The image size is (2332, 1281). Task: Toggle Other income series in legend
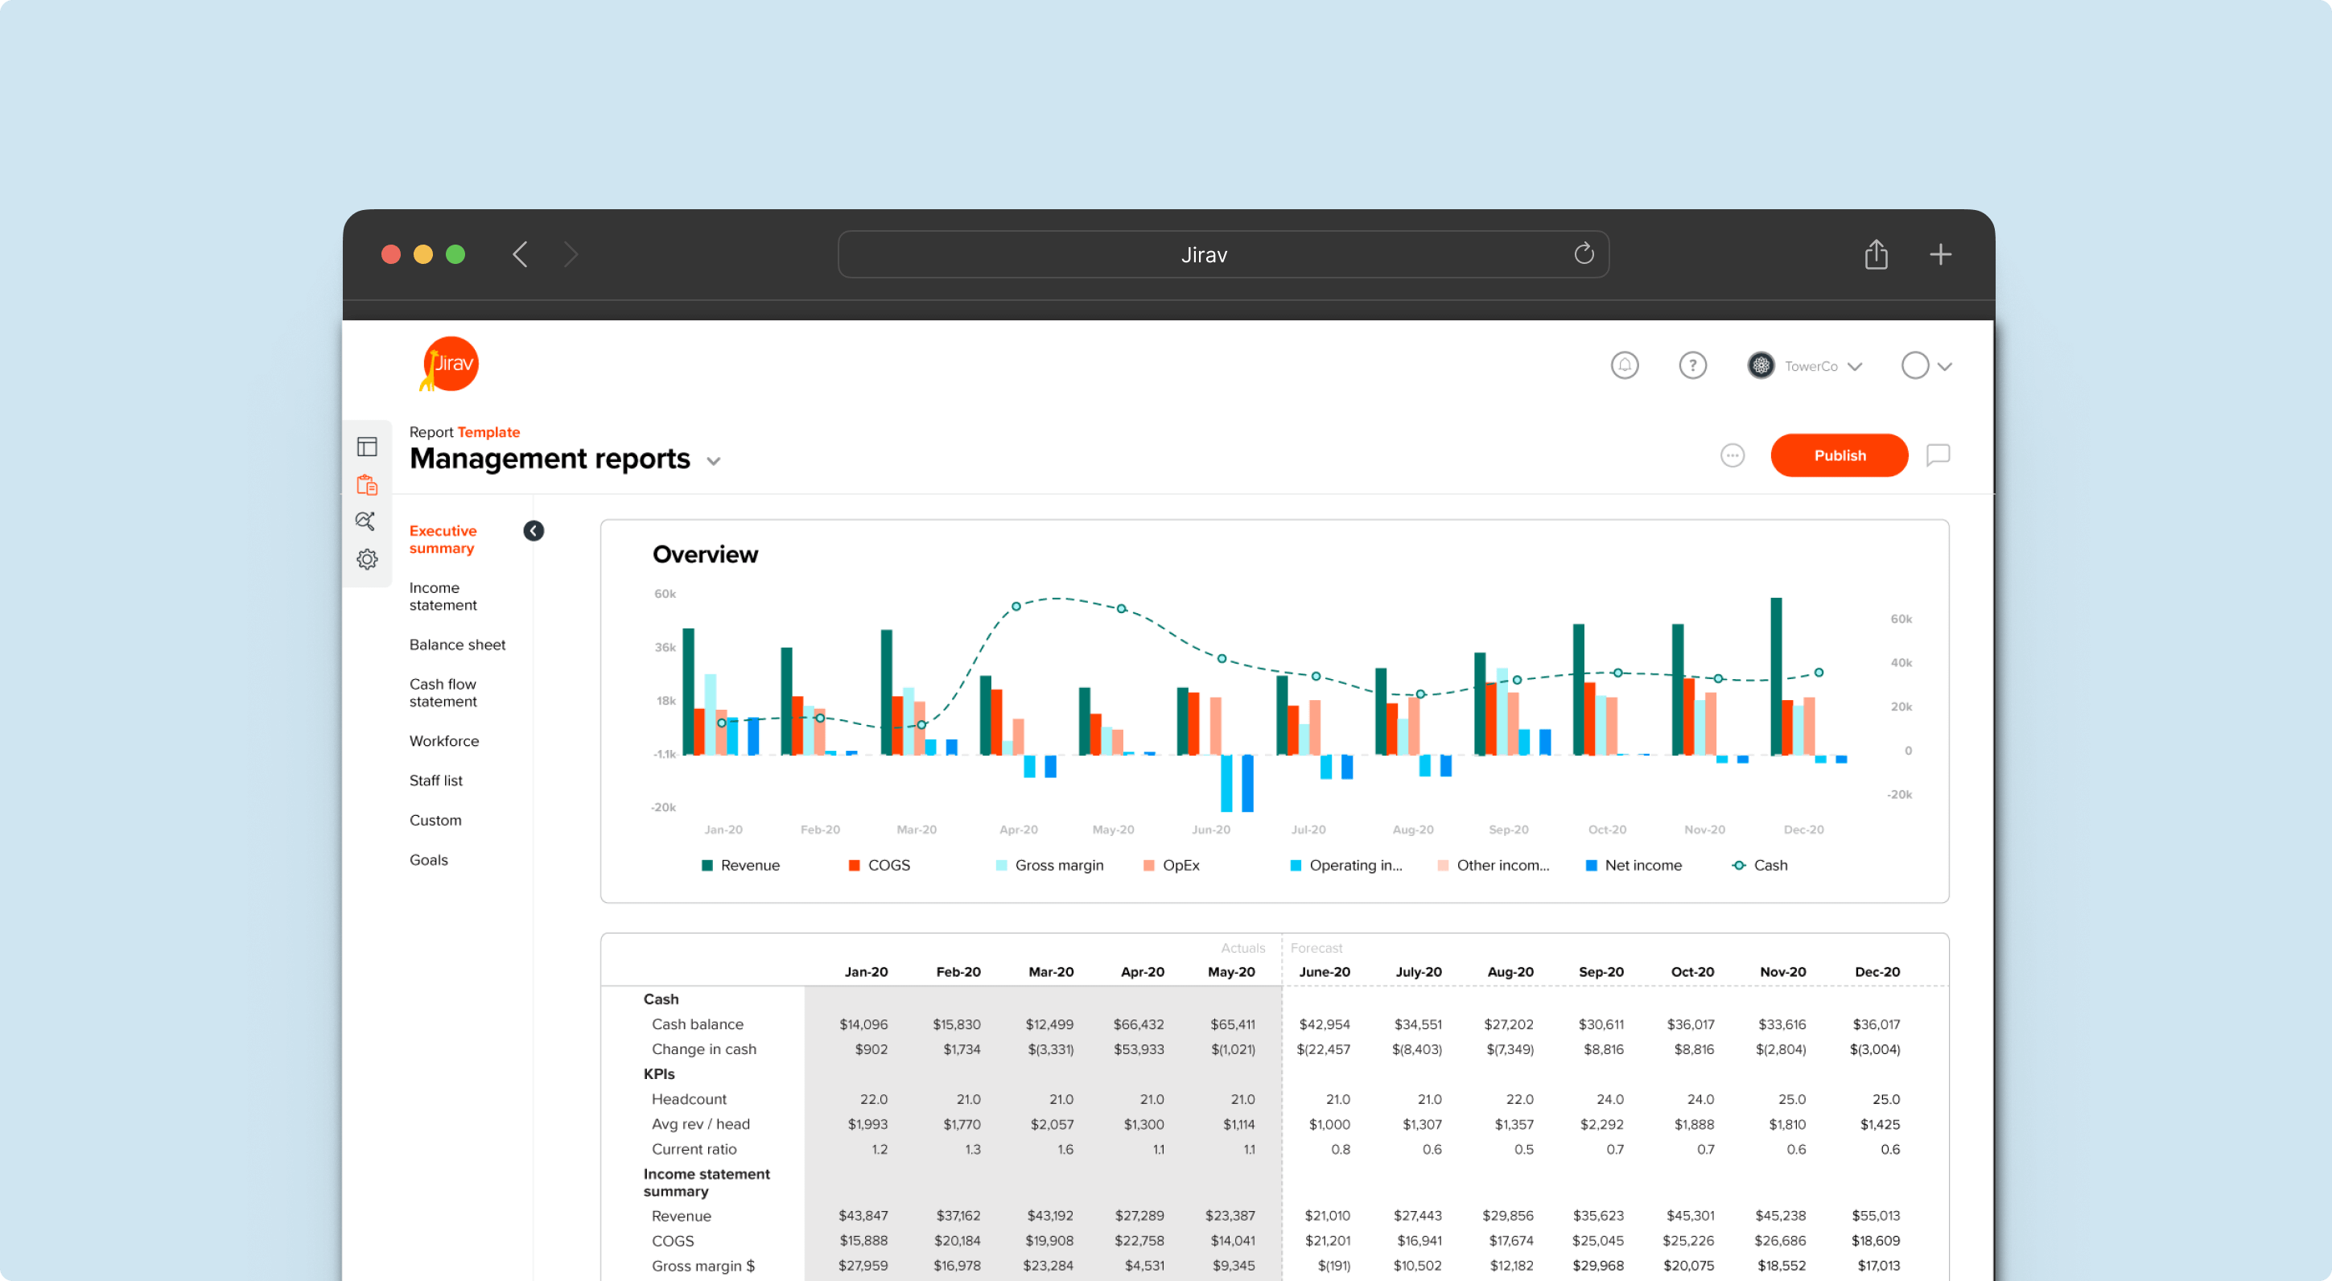[x=1494, y=866]
